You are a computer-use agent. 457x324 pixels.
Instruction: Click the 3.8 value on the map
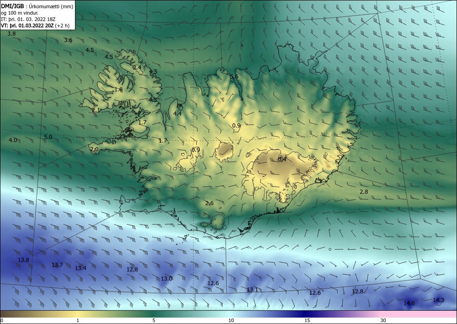coord(11,33)
